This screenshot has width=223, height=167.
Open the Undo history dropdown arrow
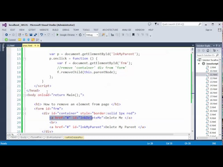tap(45, 35)
